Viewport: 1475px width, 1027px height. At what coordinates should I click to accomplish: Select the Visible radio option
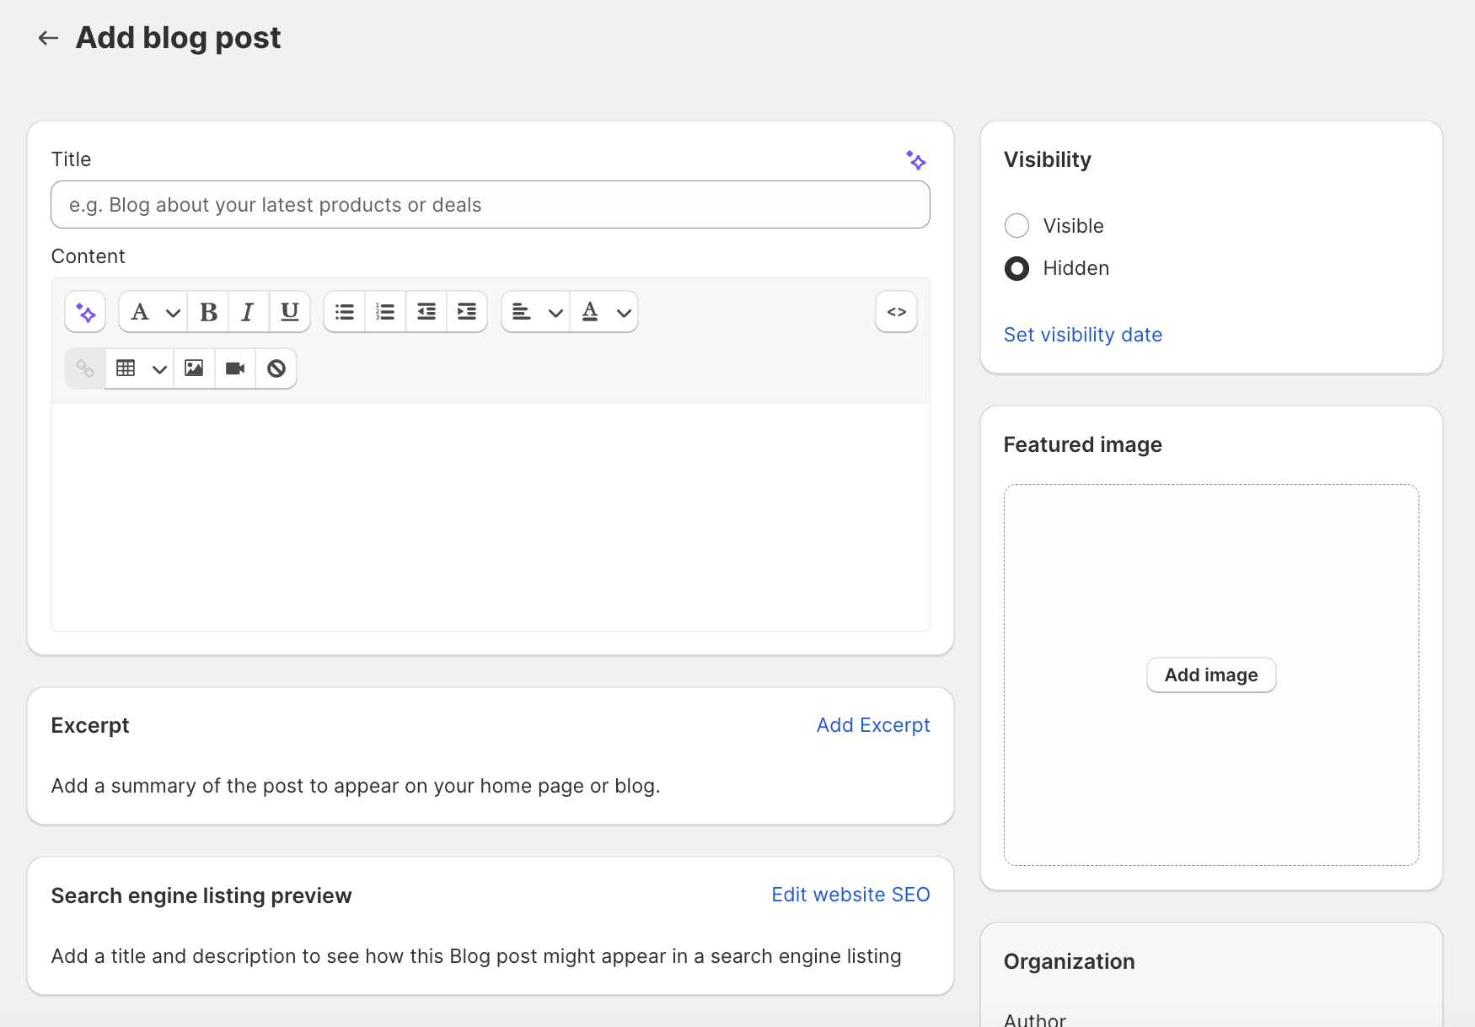pos(1017,226)
